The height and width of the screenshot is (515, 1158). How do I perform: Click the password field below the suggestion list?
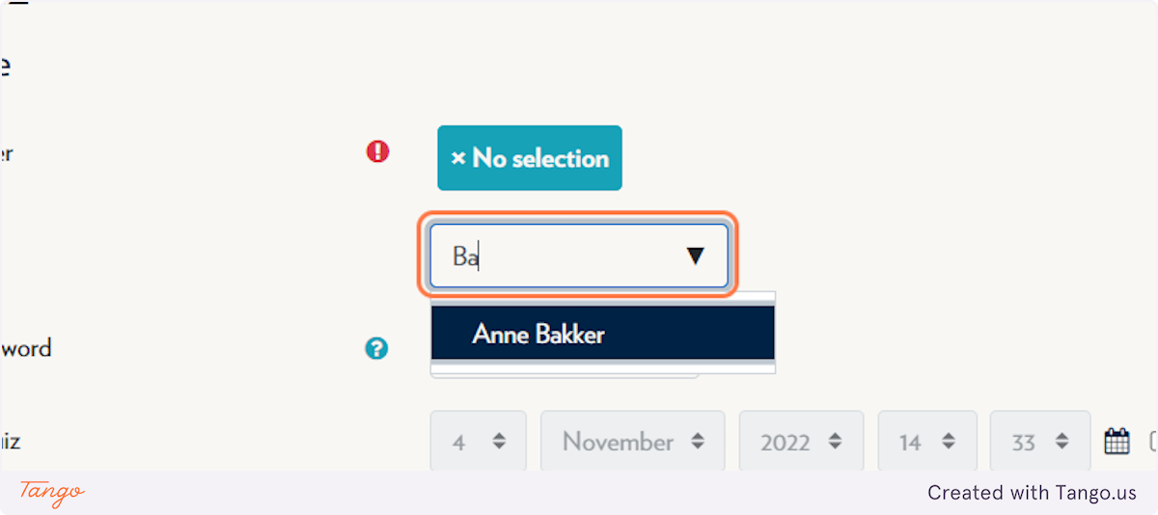point(565,376)
